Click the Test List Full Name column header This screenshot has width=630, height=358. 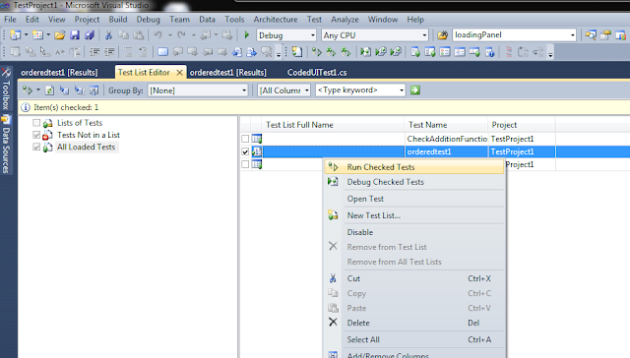tap(333, 125)
